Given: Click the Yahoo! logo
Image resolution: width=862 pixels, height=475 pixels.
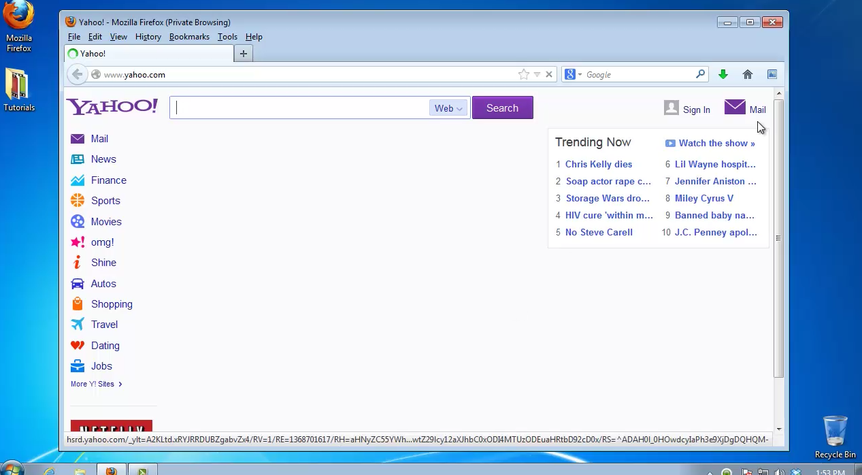Looking at the screenshot, I should point(112,107).
